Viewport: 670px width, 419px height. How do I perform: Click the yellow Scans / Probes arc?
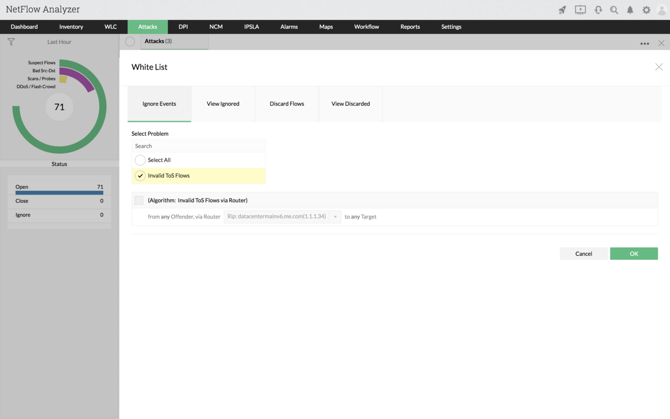pos(63,79)
